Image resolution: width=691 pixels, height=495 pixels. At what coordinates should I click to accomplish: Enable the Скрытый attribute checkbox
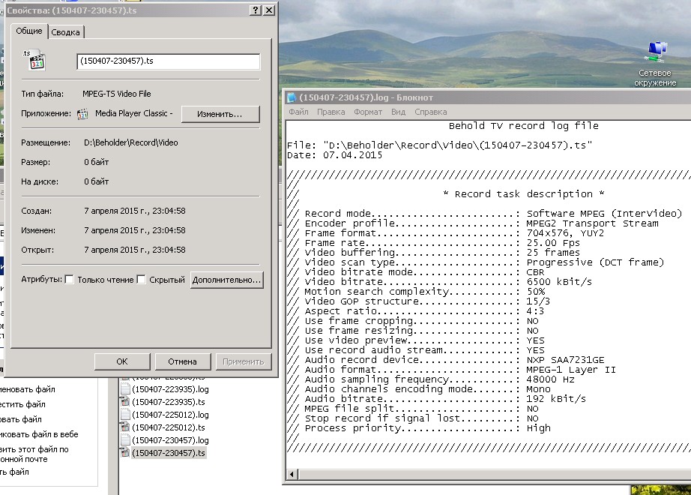click(x=141, y=280)
